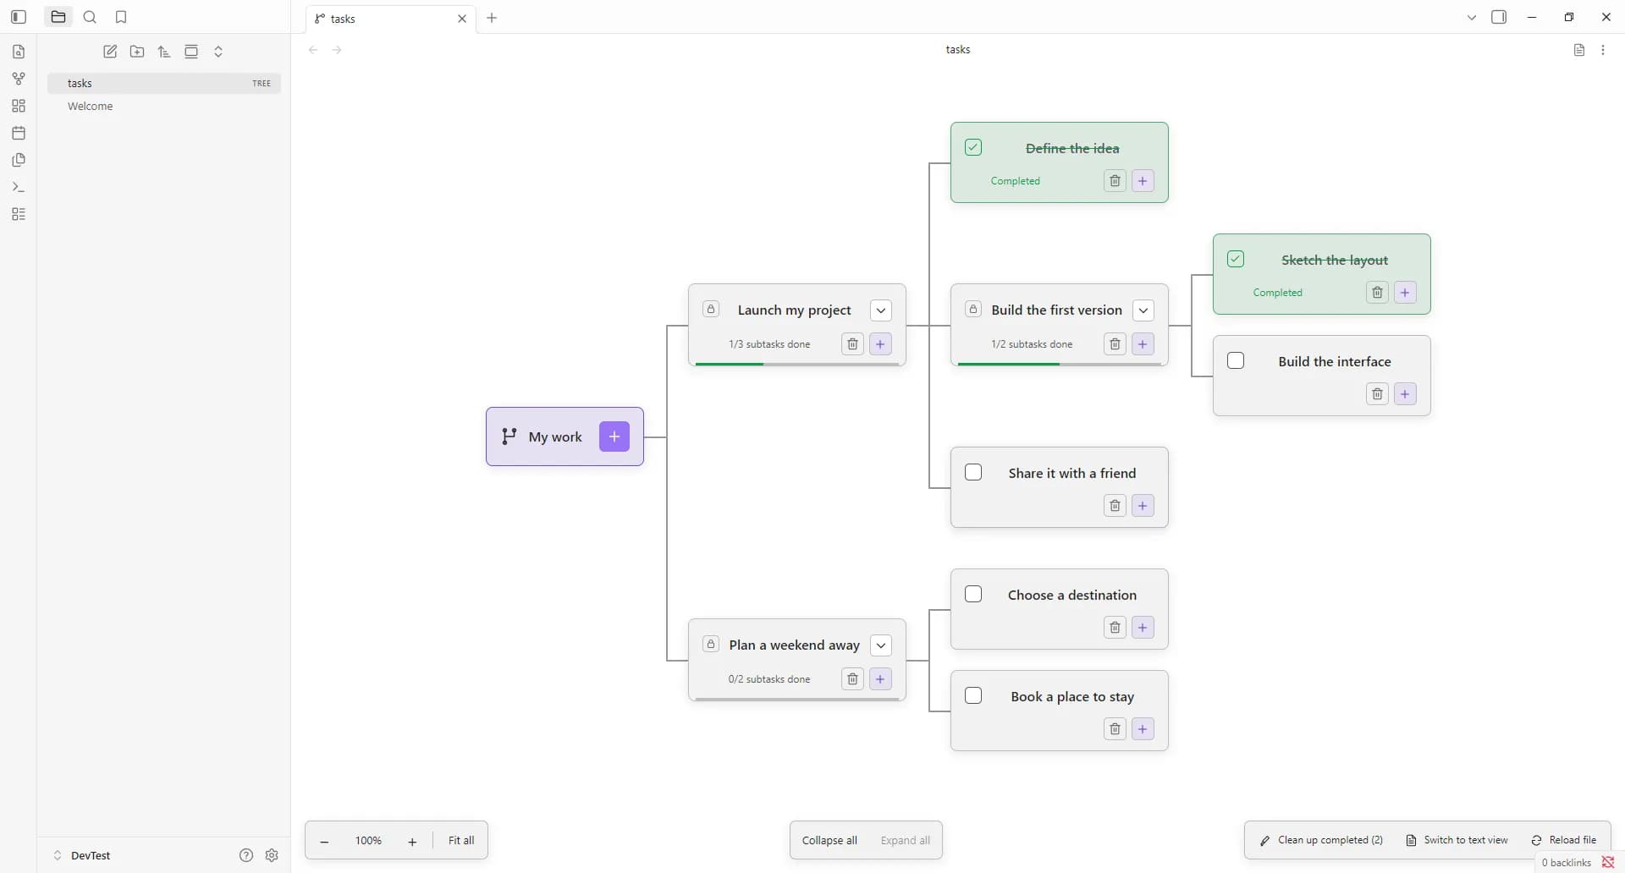1625x873 pixels.
Task: Change the file sort order
Action: coord(164,52)
